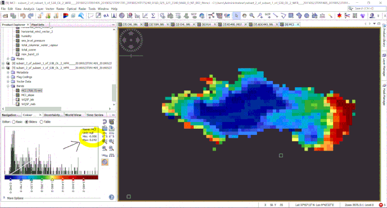Open the Histogram tool icon in toolbar

point(114,16)
